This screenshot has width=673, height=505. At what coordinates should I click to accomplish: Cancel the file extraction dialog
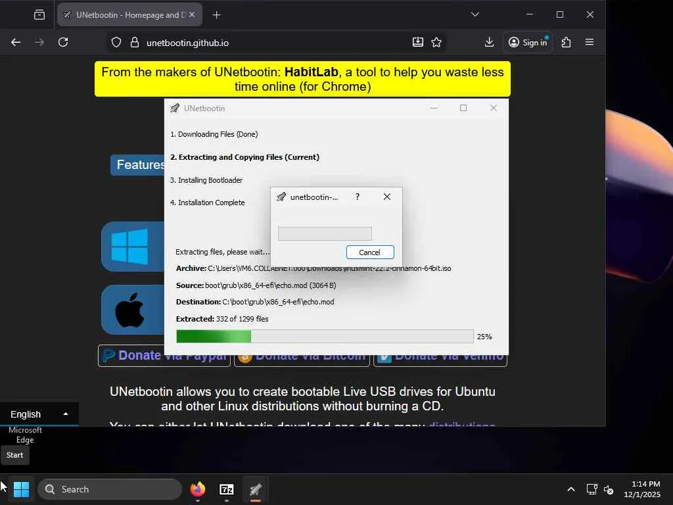369,252
